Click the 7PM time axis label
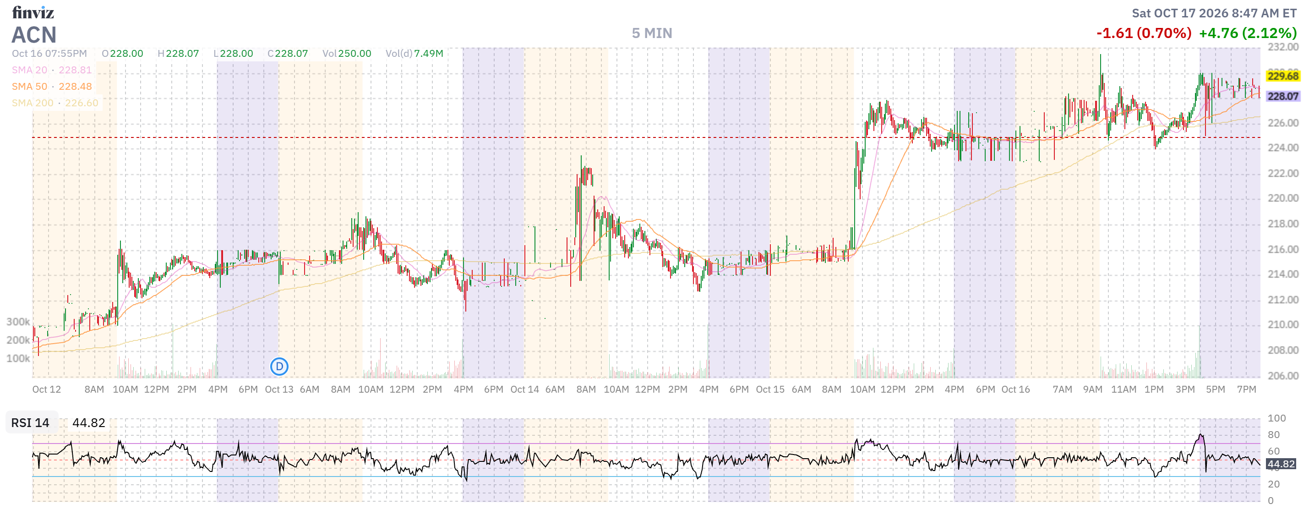1309x515 pixels. click(1246, 389)
